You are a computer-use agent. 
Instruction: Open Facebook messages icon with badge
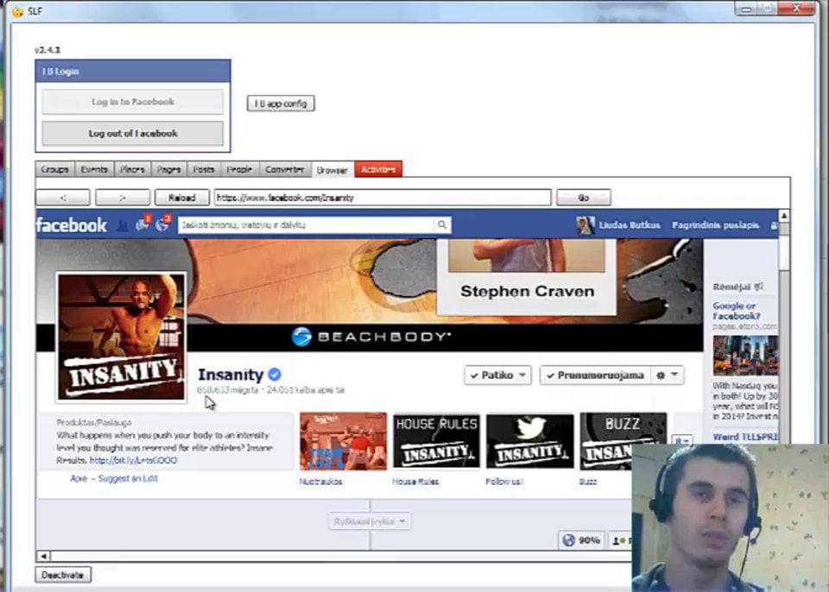point(143,224)
